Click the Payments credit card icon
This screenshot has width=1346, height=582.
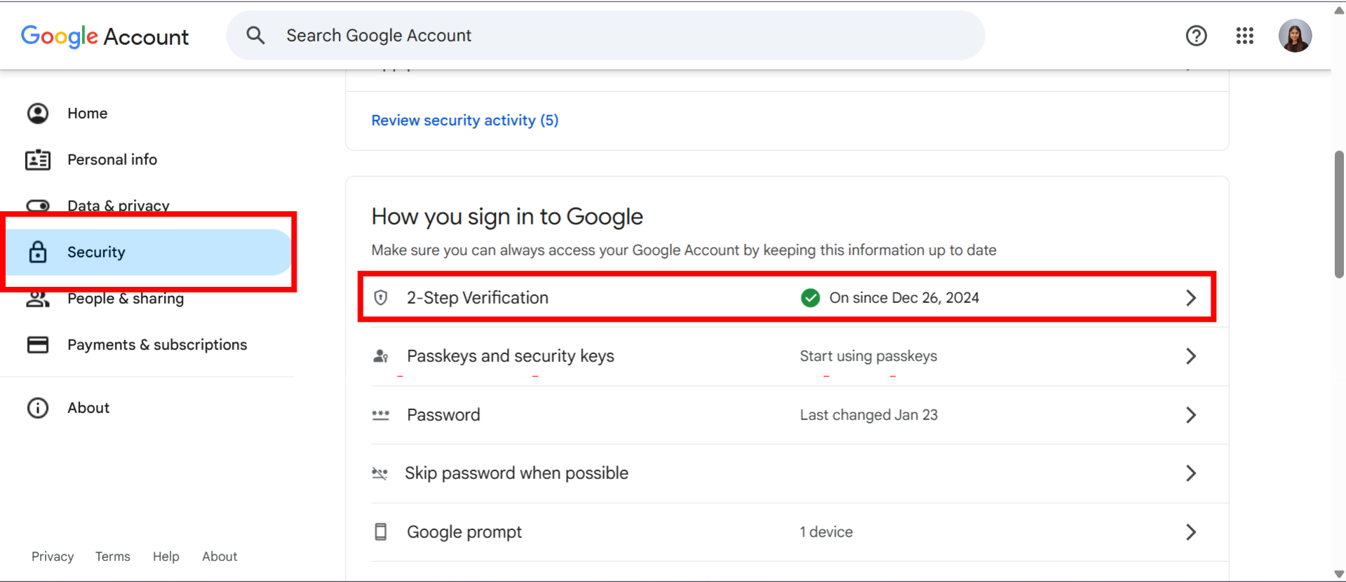point(38,345)
